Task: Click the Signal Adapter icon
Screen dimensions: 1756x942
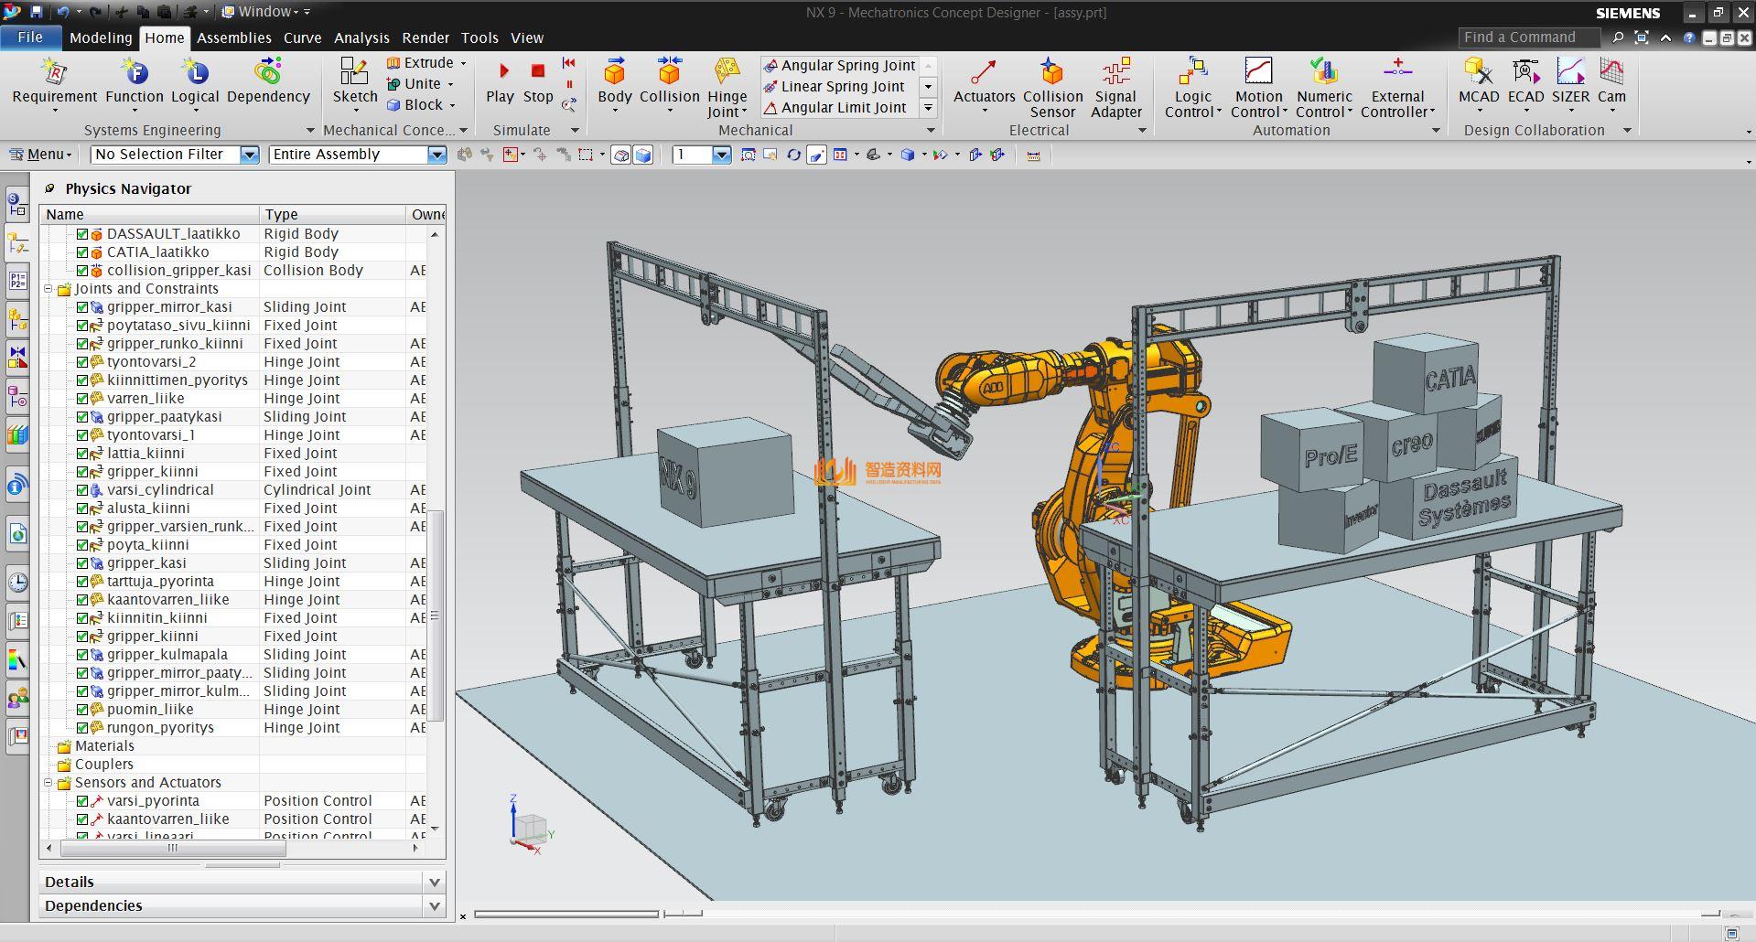Action: (1115, 73)
